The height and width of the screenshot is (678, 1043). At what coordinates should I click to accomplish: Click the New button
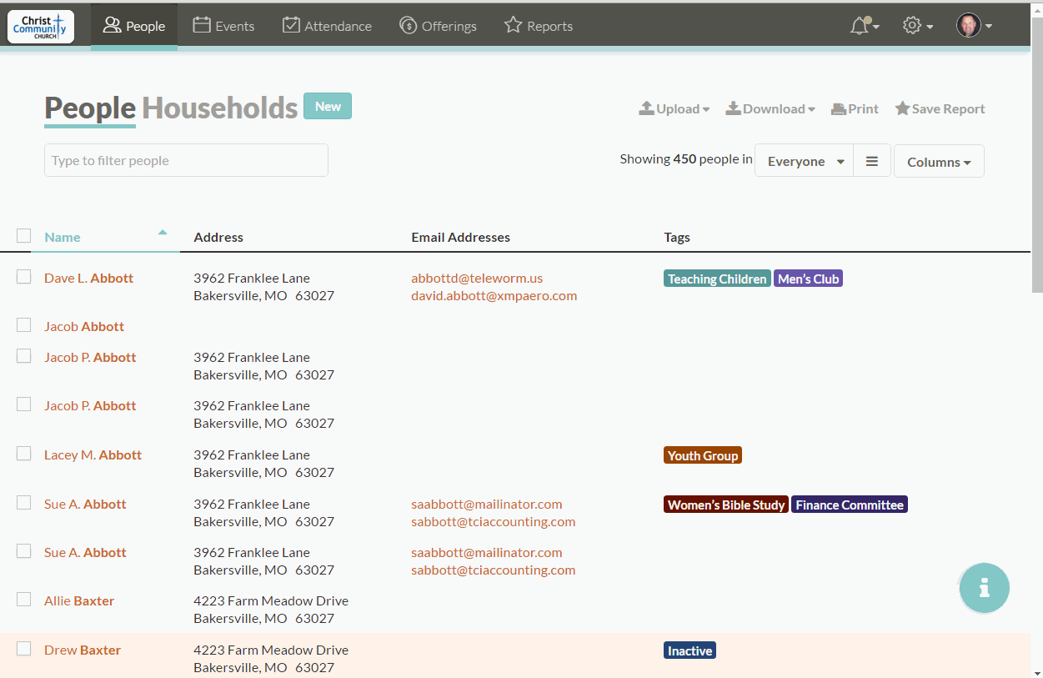tap(328, 106)
